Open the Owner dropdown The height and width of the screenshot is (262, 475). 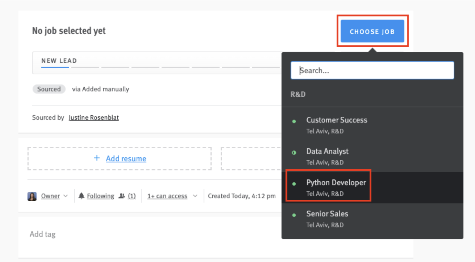(x=51, y=196)
